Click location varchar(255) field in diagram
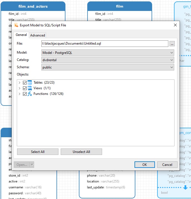The image size is (191, 199). (103, 181)
